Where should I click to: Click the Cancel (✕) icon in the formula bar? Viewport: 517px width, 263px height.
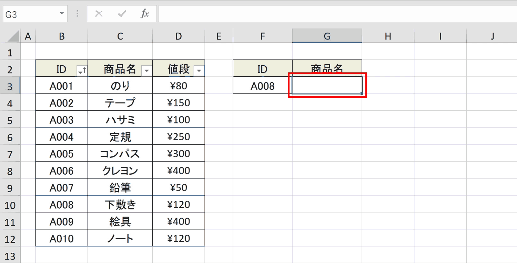point(99,13)
